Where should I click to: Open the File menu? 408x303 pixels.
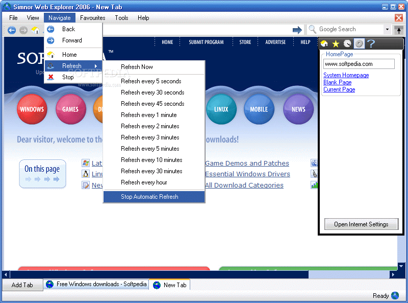13,18
